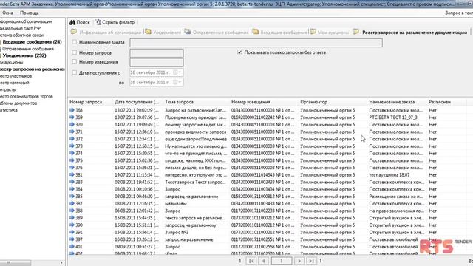Screen dimensions: 473x266
Task: Click arrow icon of request 371
Action: click(72, 132)
